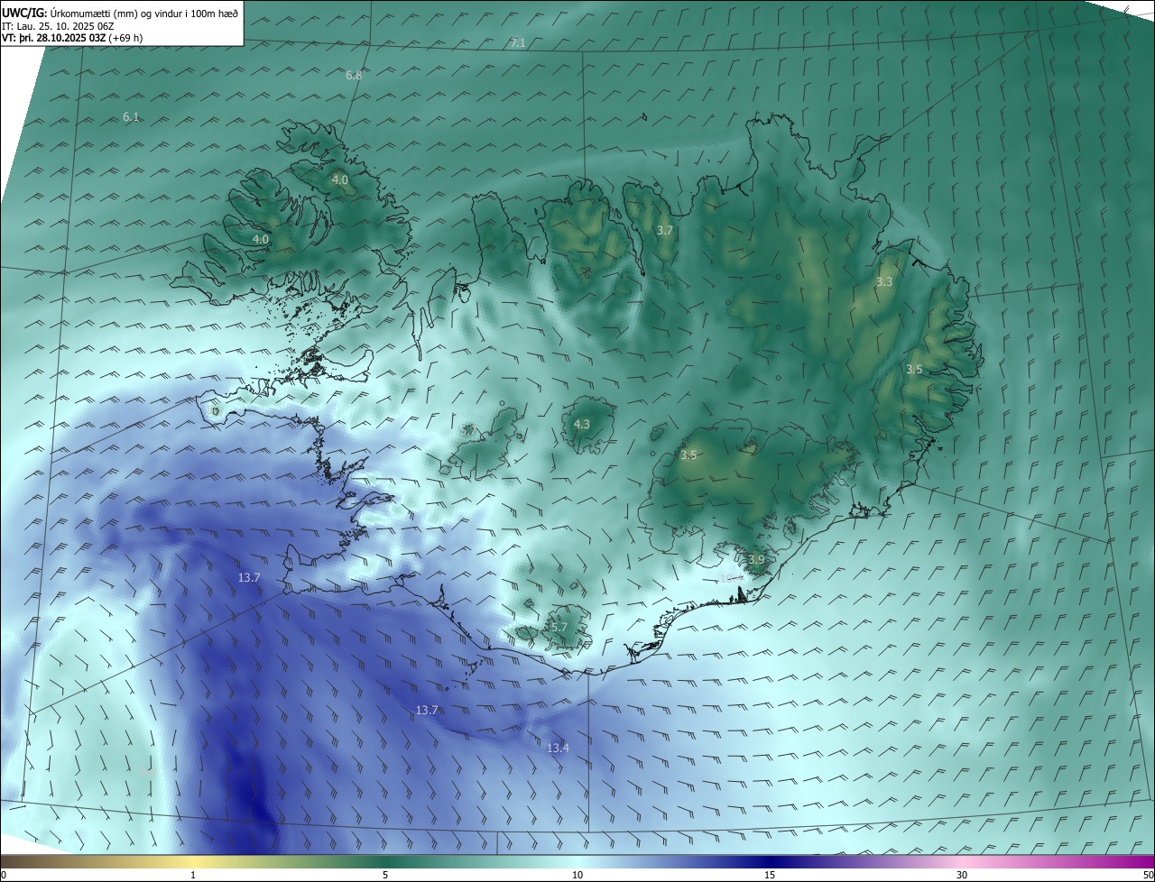Click the 7.1 value label
This screenshot has width=1155, height=882.
coord(518,43)
